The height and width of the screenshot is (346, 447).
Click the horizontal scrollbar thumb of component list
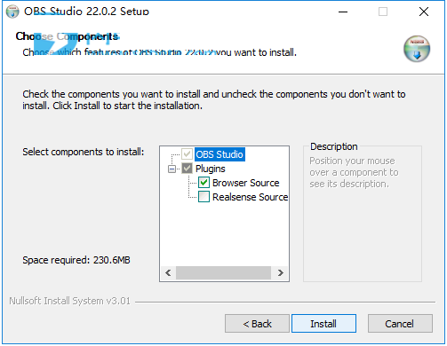(223, 272)
